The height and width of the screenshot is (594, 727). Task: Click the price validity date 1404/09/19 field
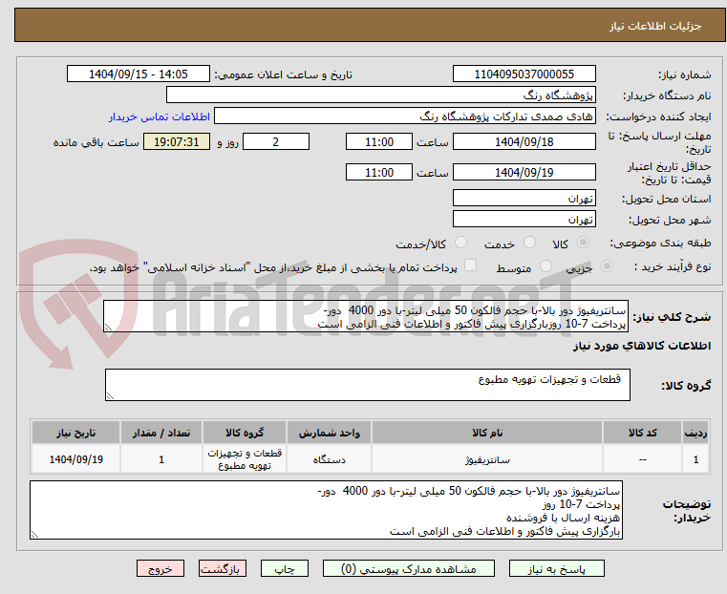pos(524,172)
